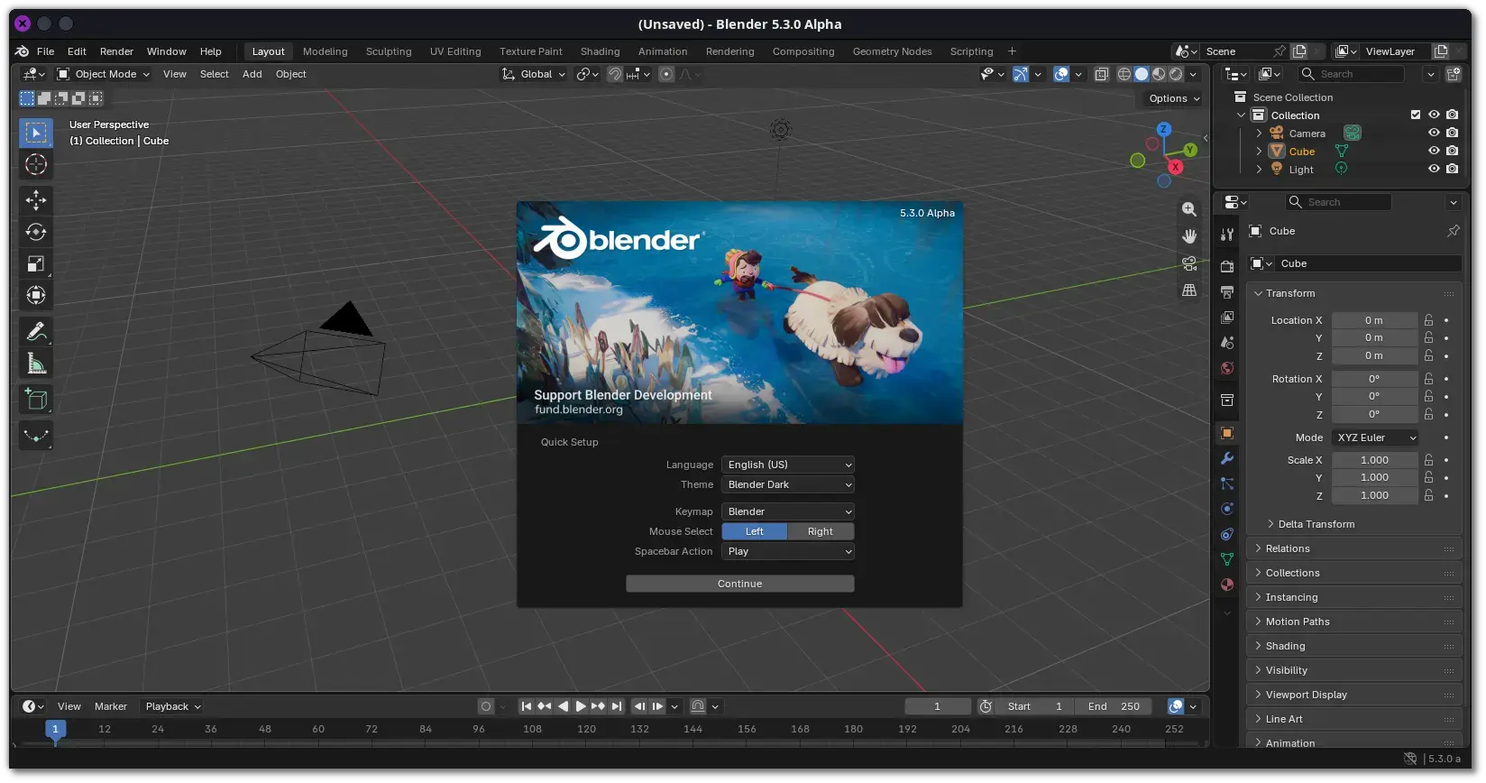Open the Modifiers wrench tab

pos(1227,458)
